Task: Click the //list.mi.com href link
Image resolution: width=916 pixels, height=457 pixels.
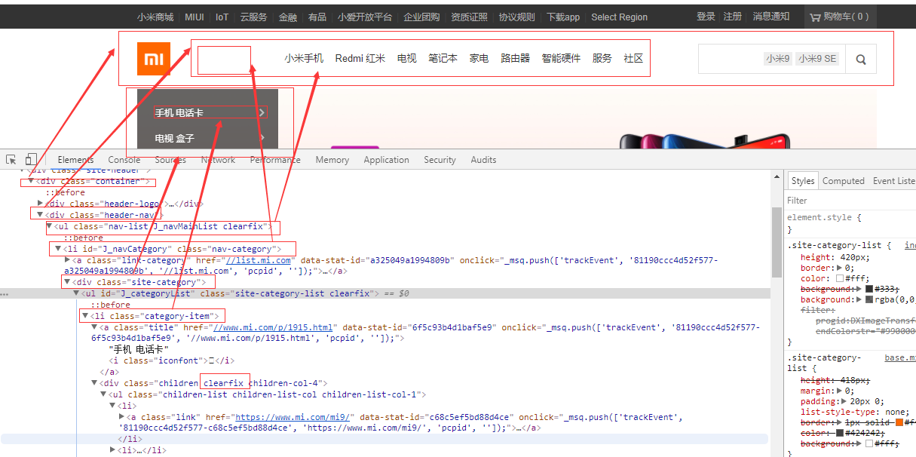Action: point(259,260)
